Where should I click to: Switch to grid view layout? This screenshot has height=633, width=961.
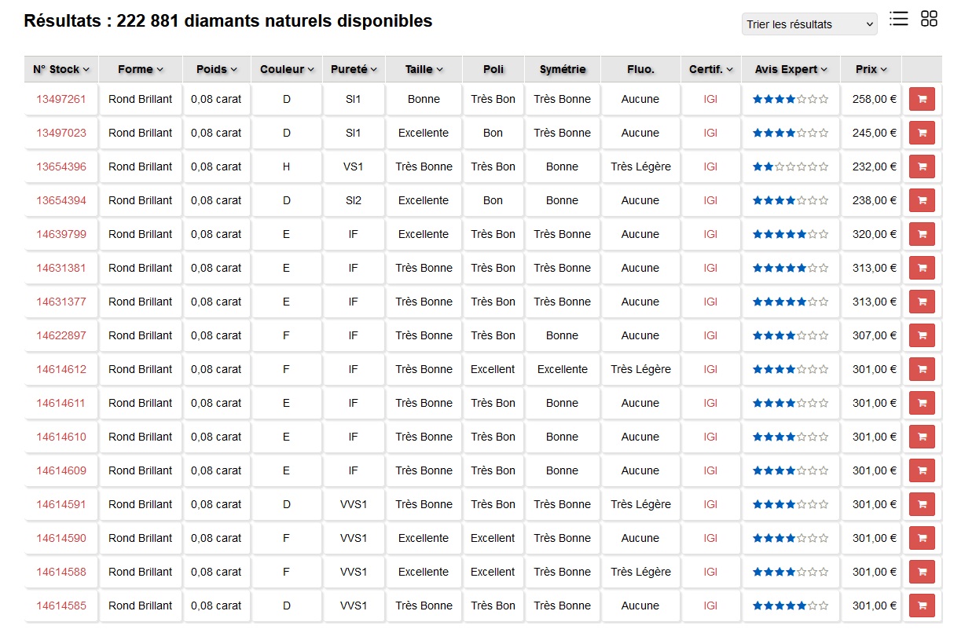click(x=929, y=19)
